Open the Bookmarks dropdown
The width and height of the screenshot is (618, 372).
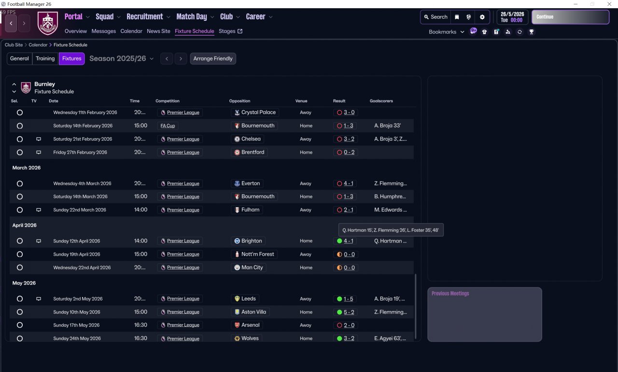[x=447, y=32]
